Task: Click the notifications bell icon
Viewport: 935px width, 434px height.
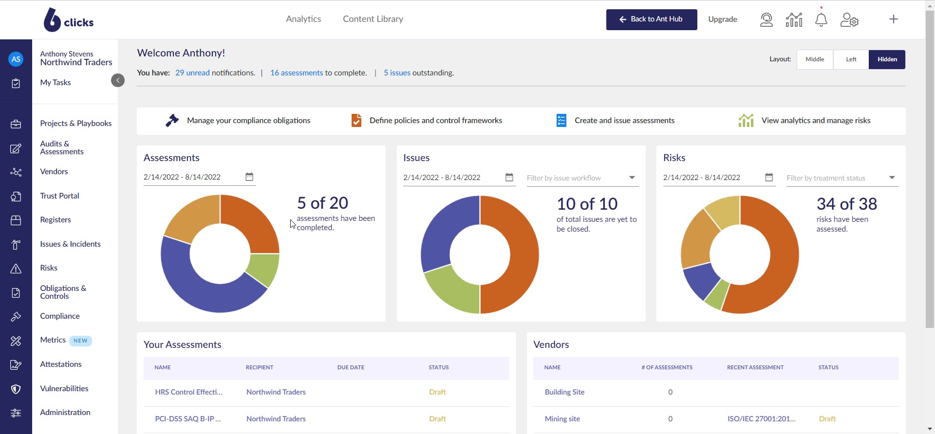Action: click(x=821, y=20)
